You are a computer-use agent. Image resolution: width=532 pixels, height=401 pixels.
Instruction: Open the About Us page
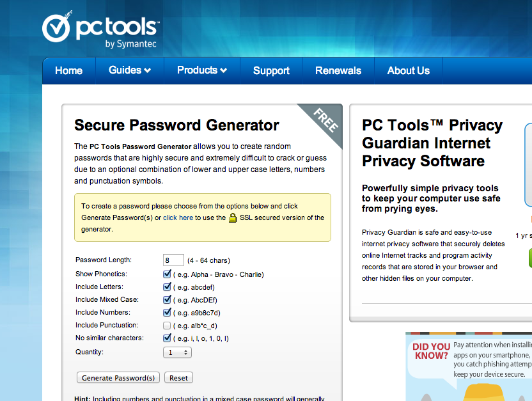(408, 70)
